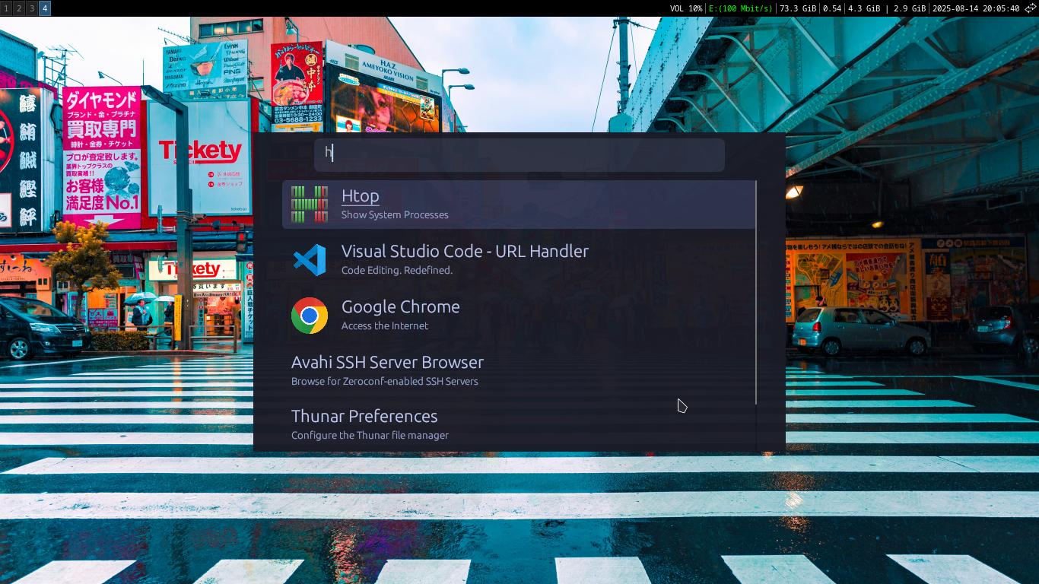Open the Avahi SSH Server Browser entry
The width and height of the screenshot is (1039, 584).
point(456,370)
